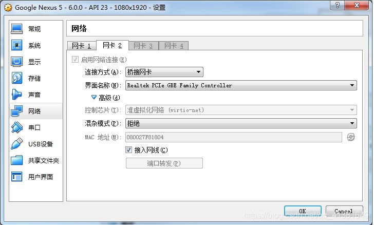The image size is (374, 225).
Task: Switch to the 网卡 1 tab
Action: point(81,46)
